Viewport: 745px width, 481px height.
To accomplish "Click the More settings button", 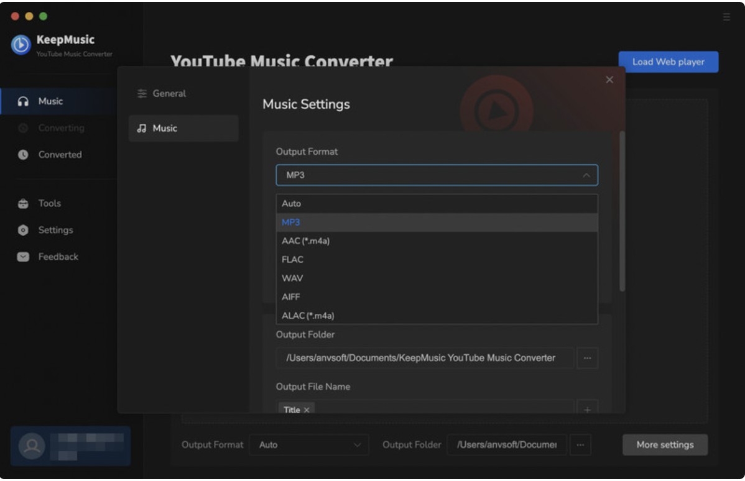I will pyautogui.click(x=665, y=445).
